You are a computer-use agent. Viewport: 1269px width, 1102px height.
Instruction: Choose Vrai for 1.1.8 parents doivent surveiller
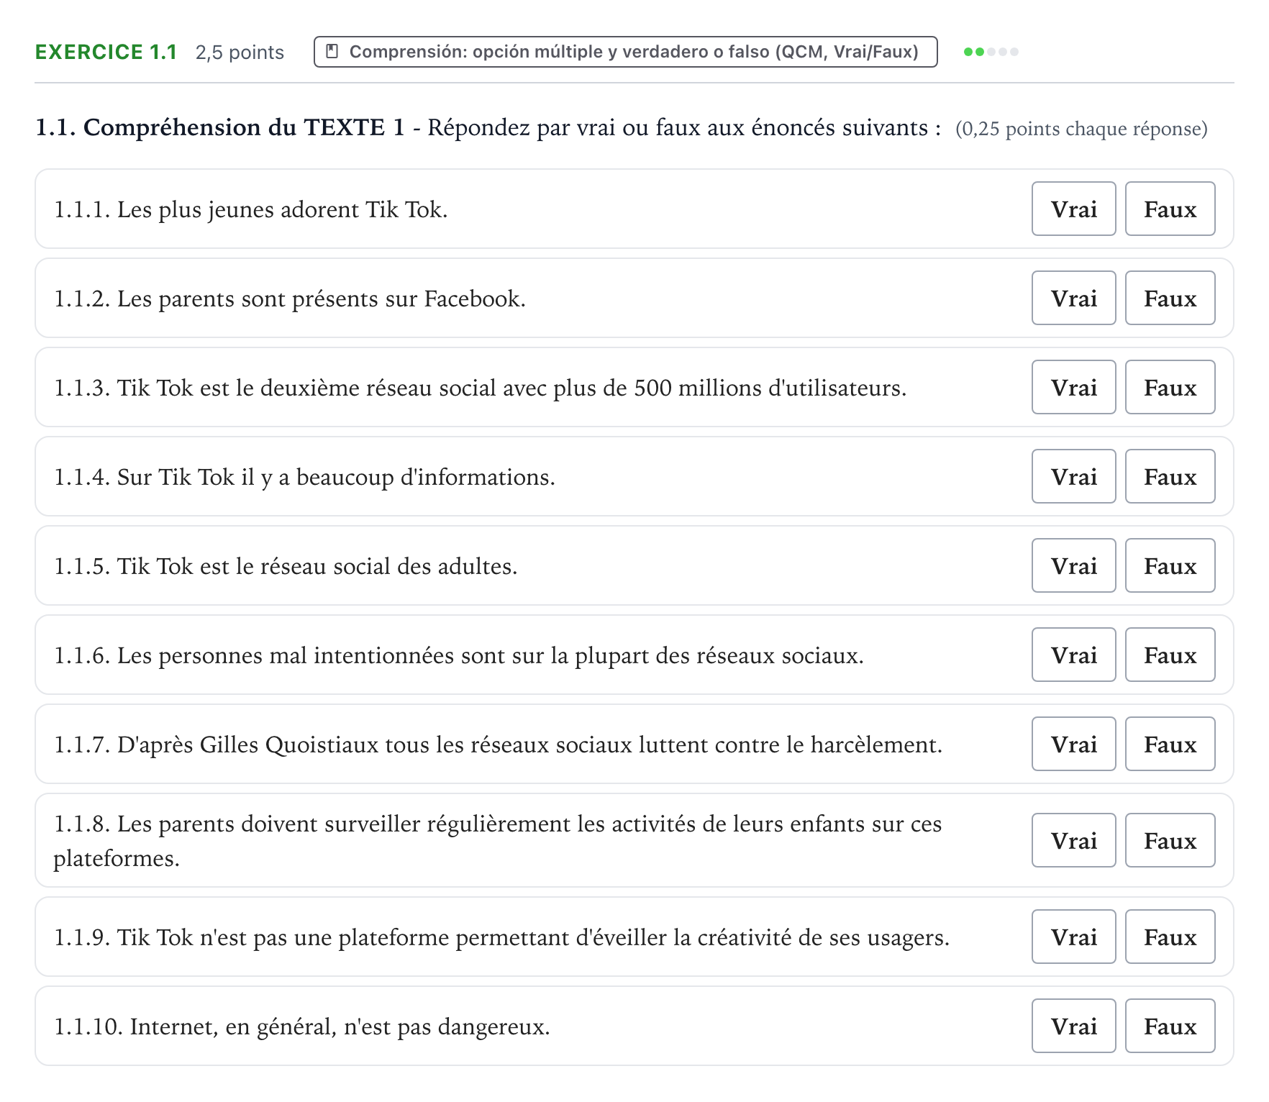(1073, 840)
